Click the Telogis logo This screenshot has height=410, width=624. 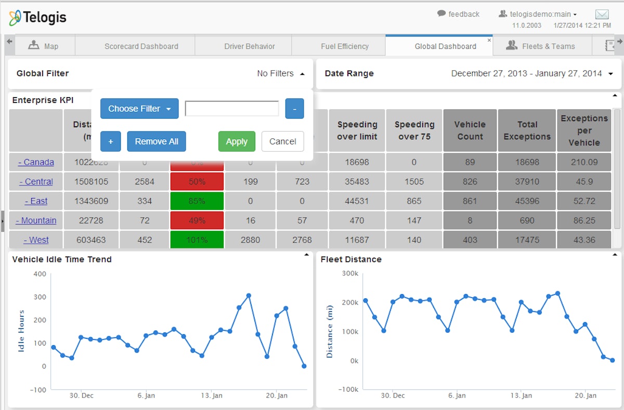(37, 18)
